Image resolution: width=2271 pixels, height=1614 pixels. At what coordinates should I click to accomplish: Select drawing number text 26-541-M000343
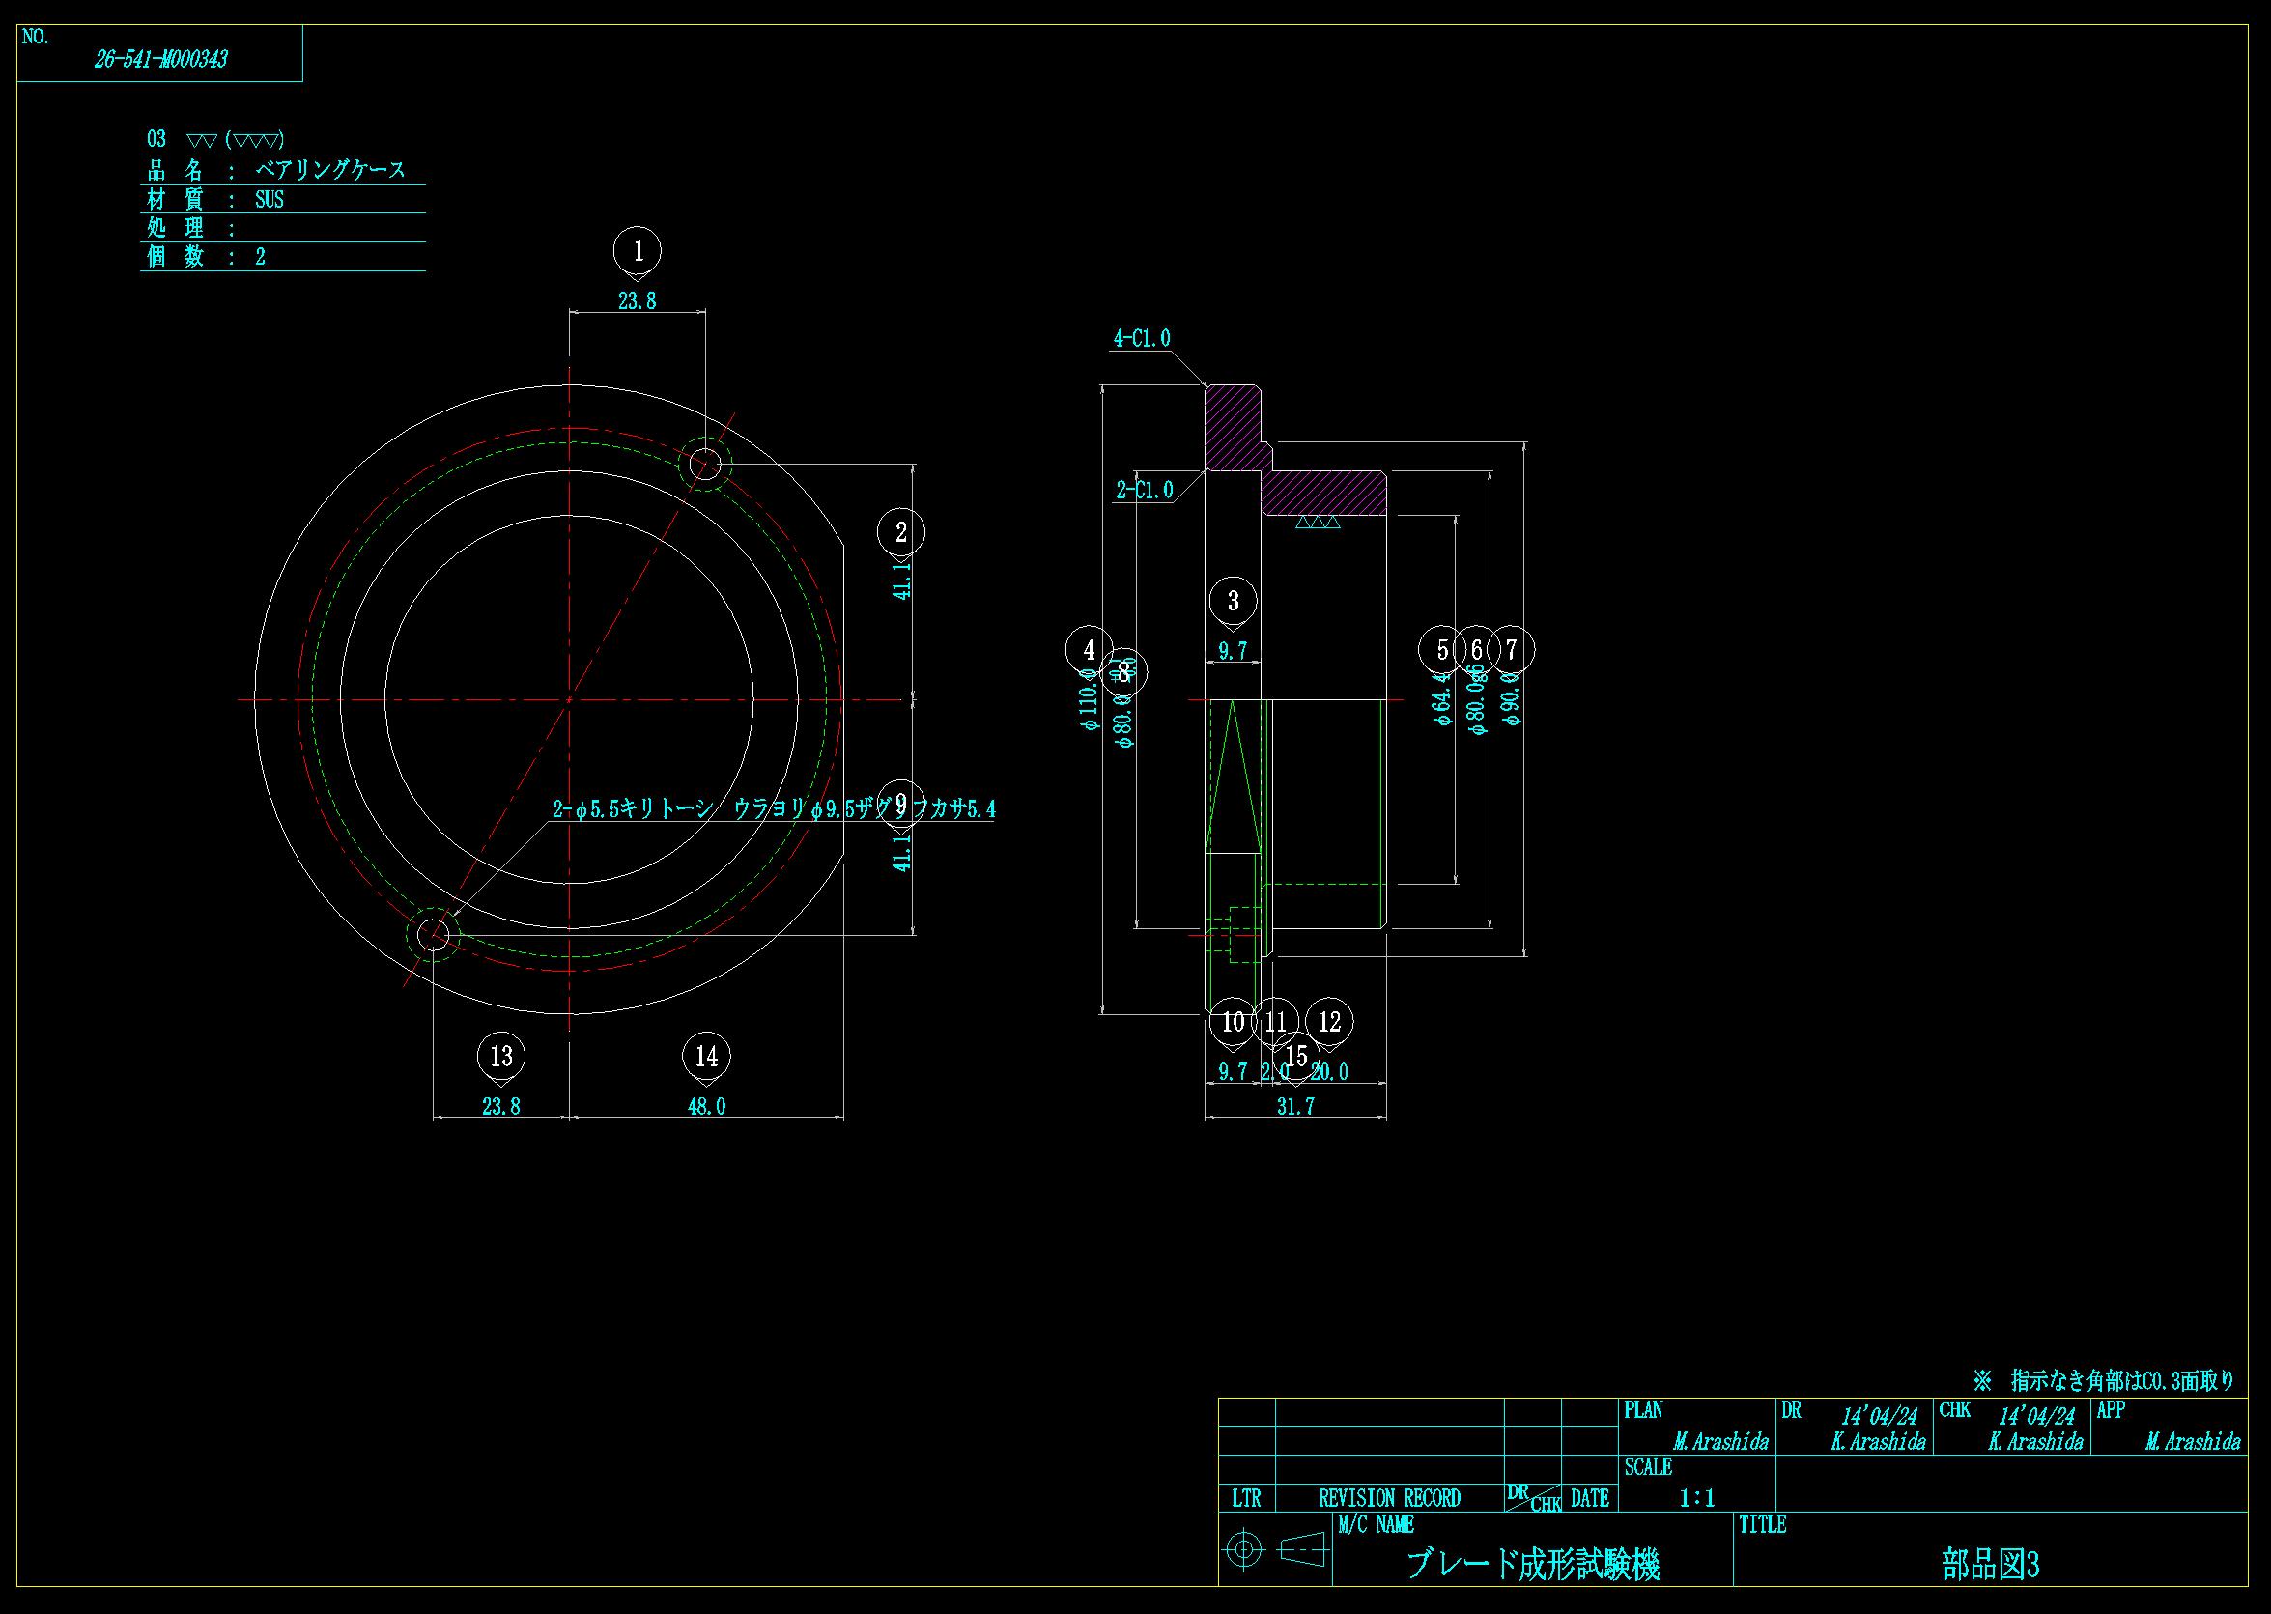coord(161,60)
